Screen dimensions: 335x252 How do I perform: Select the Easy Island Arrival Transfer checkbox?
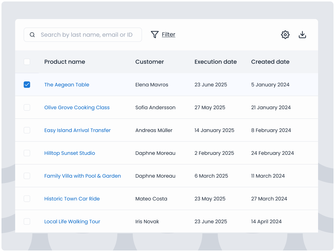point(27,130)
